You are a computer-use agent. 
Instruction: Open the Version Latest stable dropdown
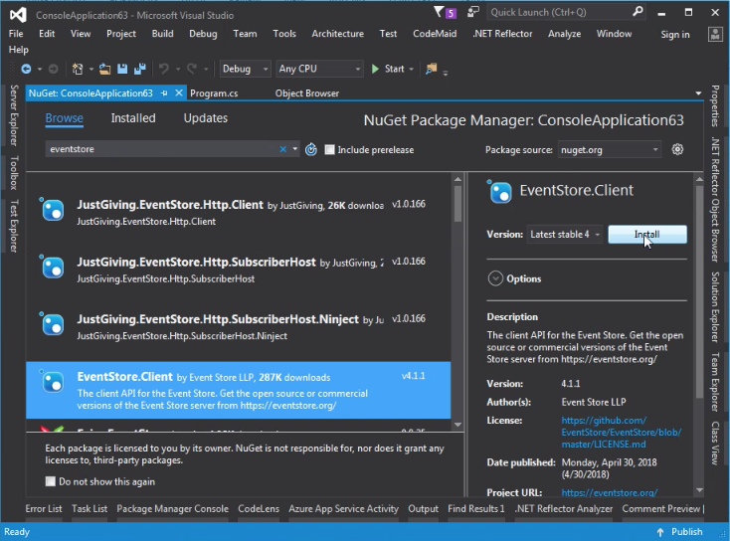click(565, 234)
